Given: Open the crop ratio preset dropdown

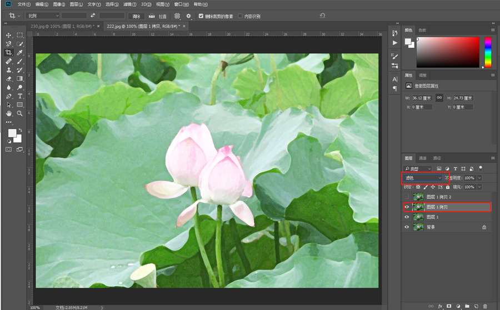Looking at the screenshot, I should pyautogui.click(x=43, y=16).
